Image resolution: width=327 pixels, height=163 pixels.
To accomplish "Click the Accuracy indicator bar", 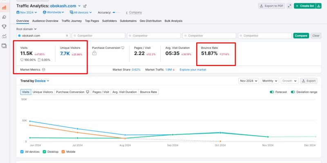I will tap(116, 13).
